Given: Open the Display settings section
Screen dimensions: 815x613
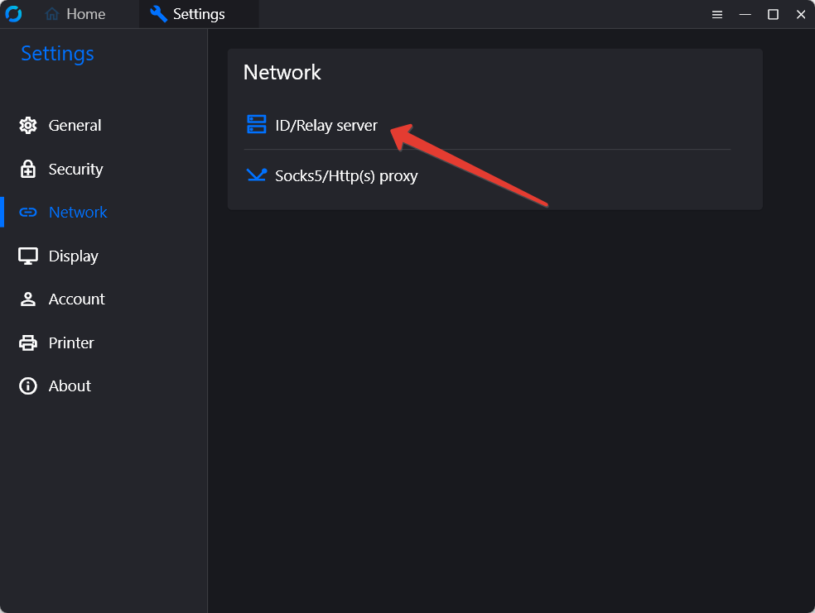Looking at the screenshot, I should click(x=73, y=256).
